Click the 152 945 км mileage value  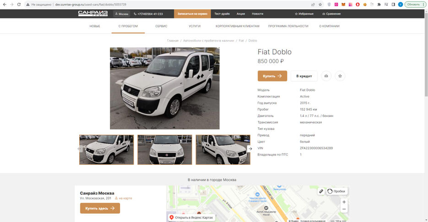(x=308, y=109)
